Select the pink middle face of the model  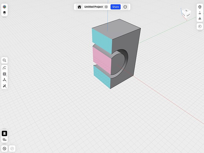click(x=102, y=60)
